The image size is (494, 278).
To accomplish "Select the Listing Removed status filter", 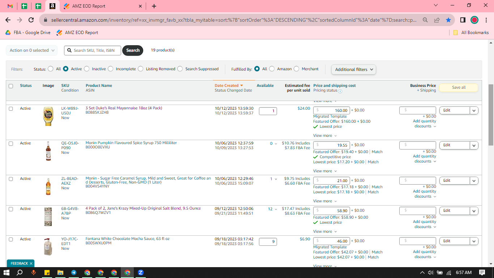I will click(140, 69).
